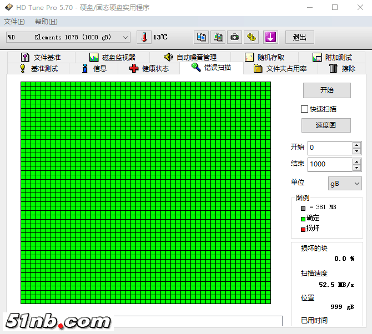Decrease the 结束 value with down arrow
372x334 pixels.
pos(357,168)
